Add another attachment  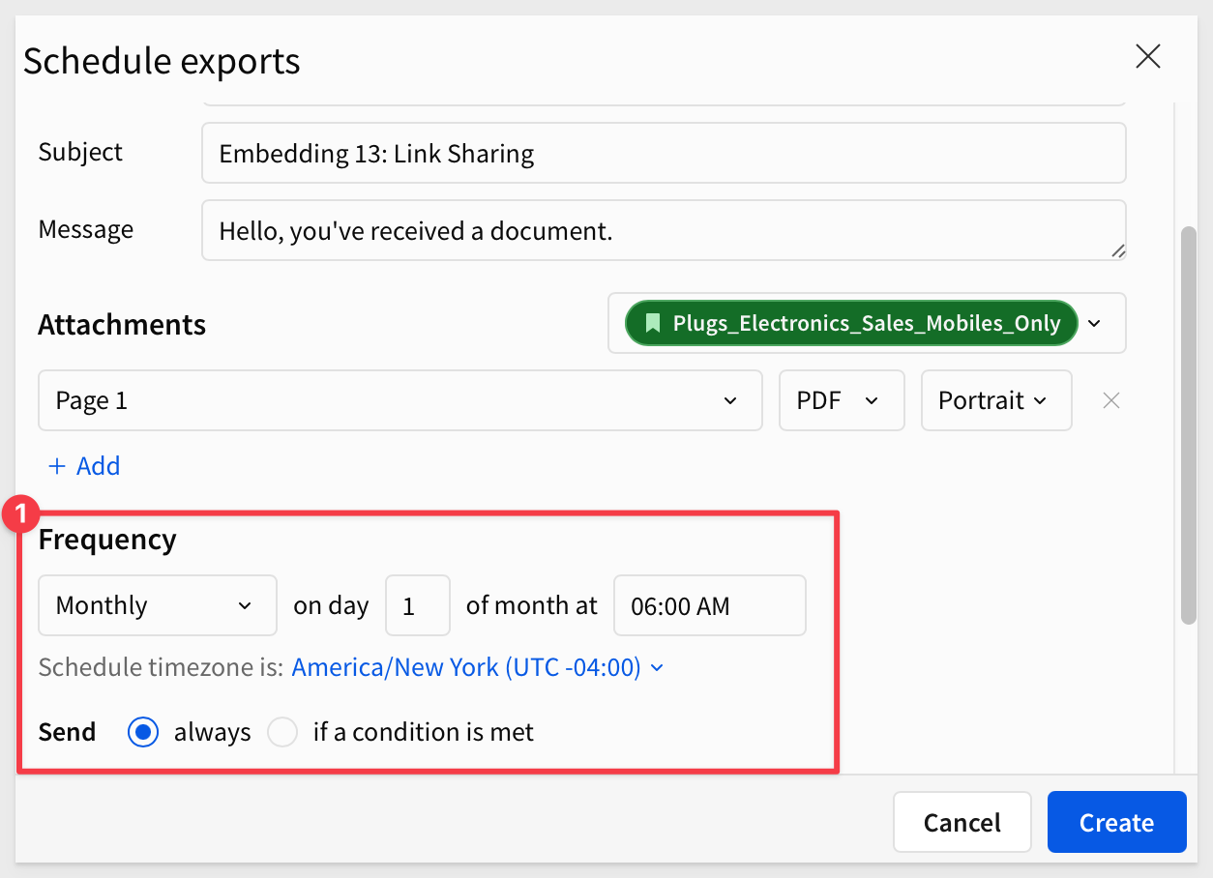click(x=84, y=466)
